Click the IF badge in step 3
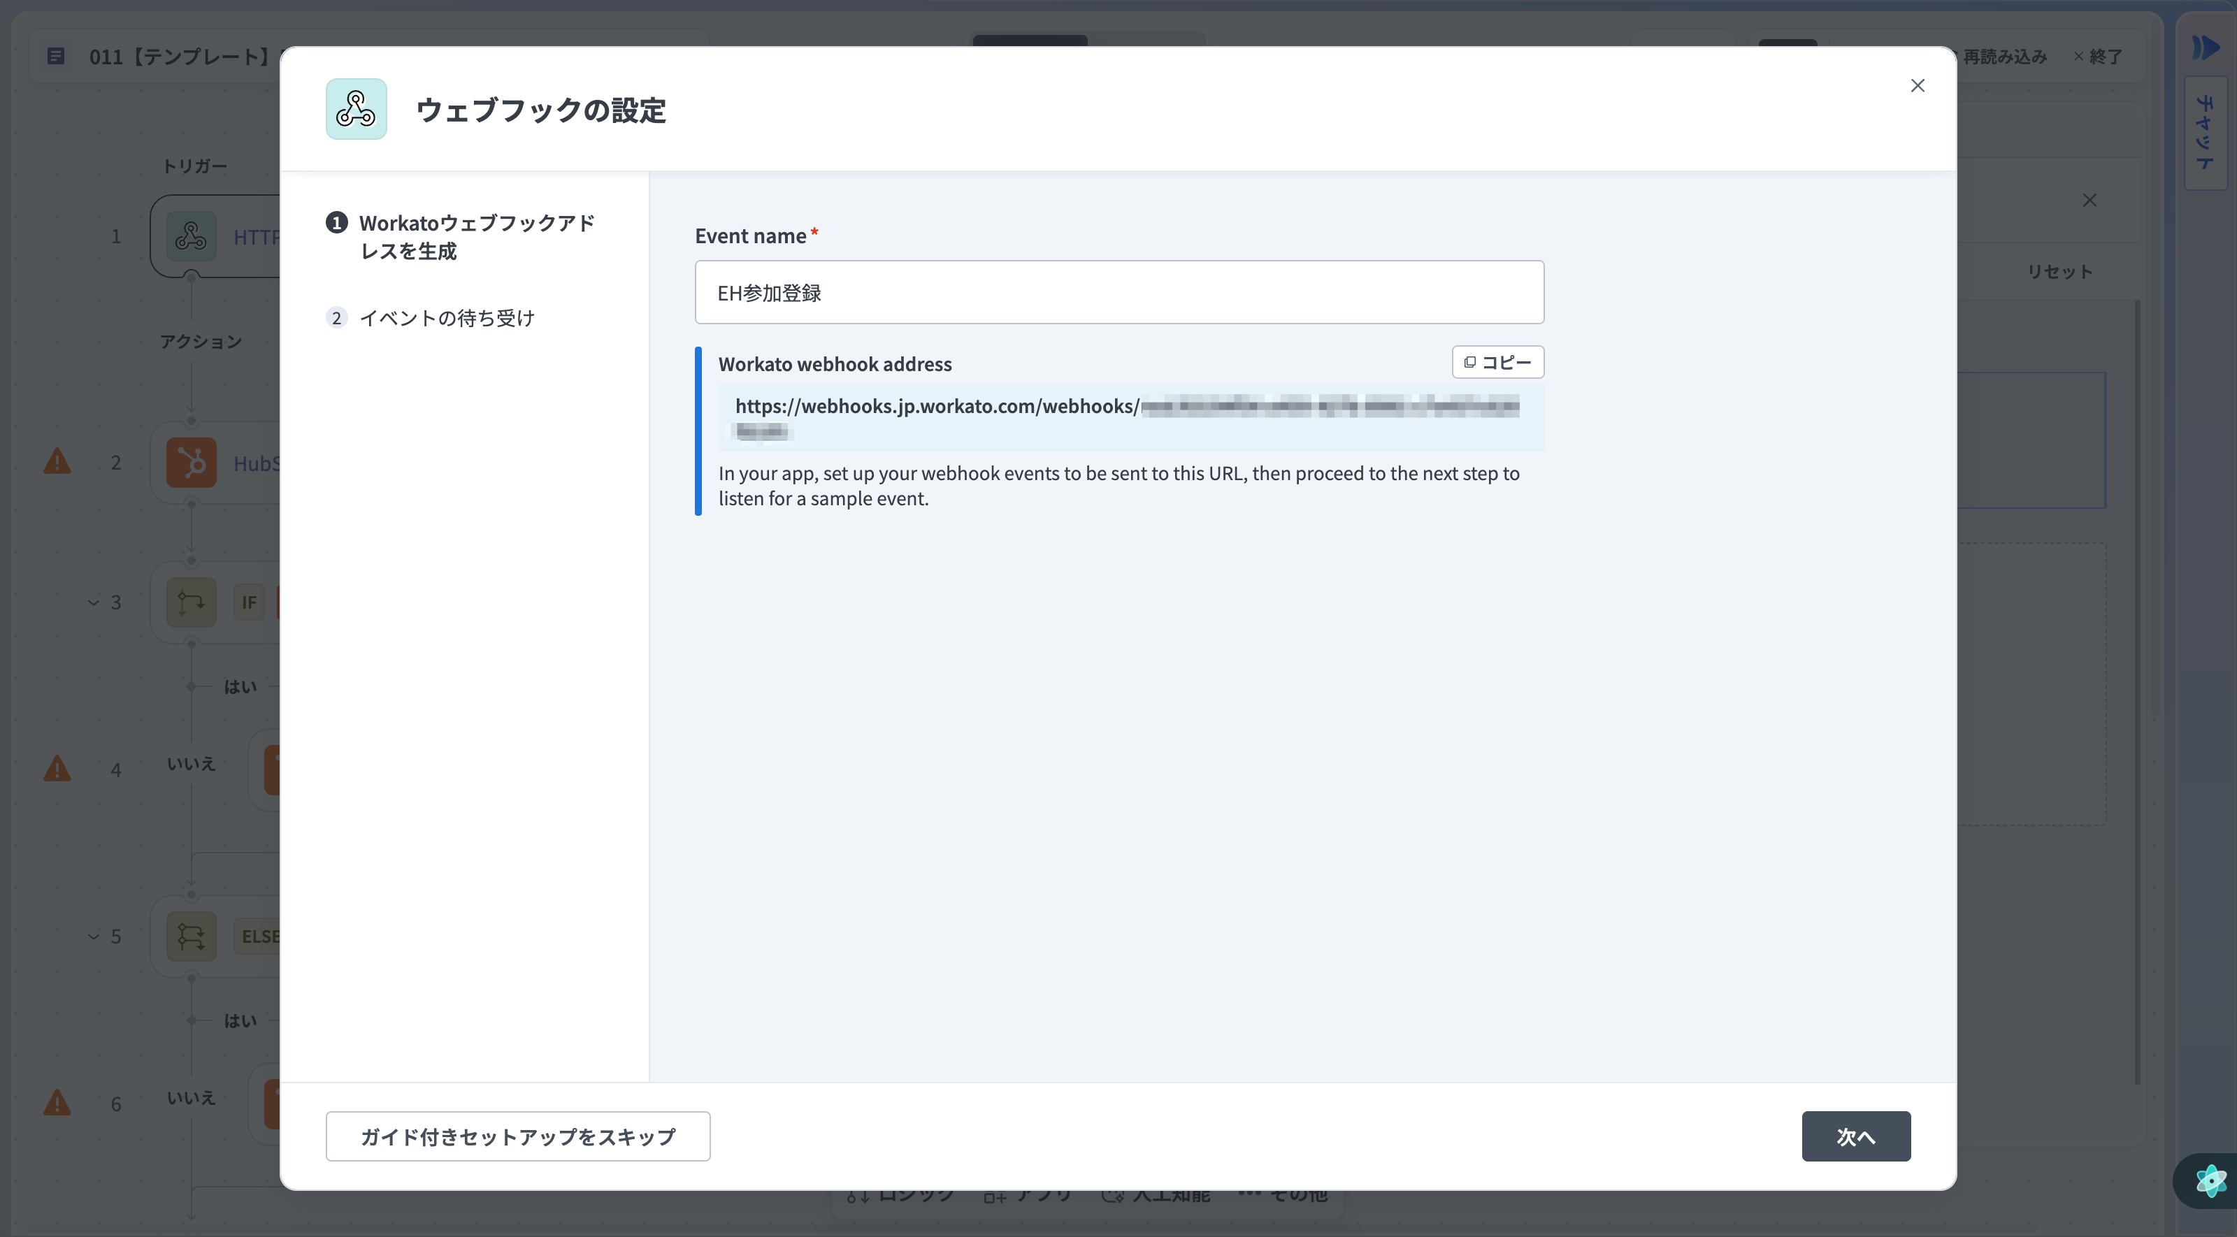 point(250,602)
